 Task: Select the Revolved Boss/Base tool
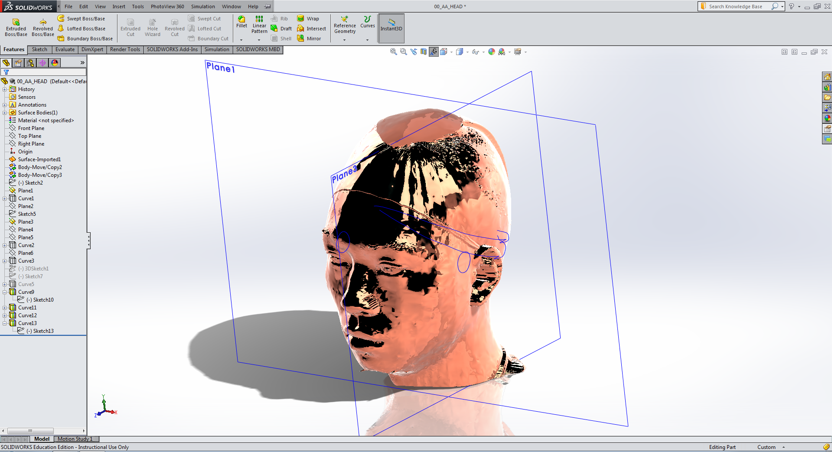pos(43,27)
